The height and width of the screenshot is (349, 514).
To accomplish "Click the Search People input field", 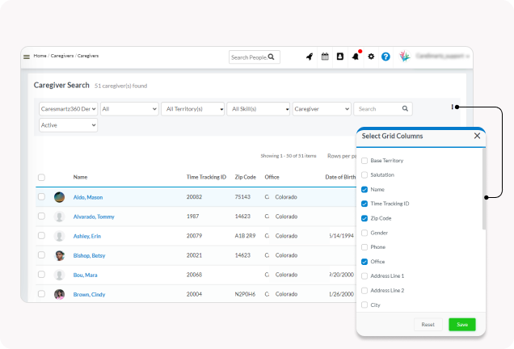I will (x=249, y=57).
